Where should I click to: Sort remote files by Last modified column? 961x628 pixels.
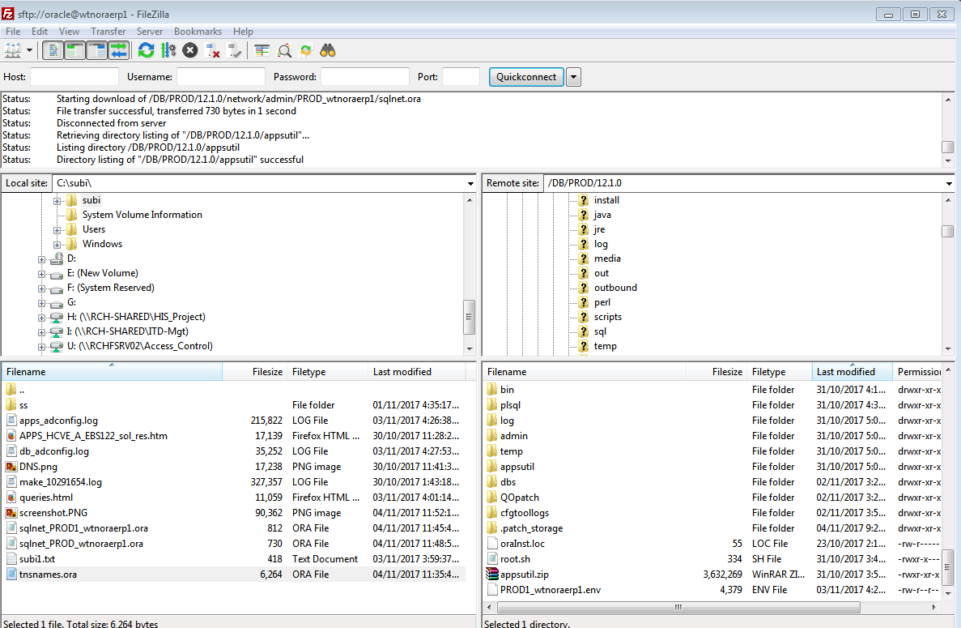click(846, 372)
